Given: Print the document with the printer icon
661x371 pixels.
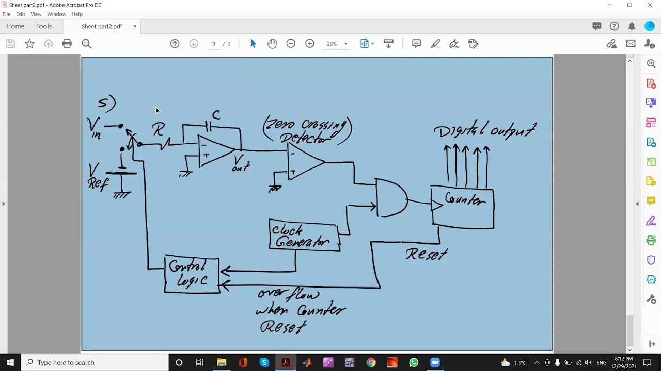Looking at the screenshot, I should (x=67, y=44).
